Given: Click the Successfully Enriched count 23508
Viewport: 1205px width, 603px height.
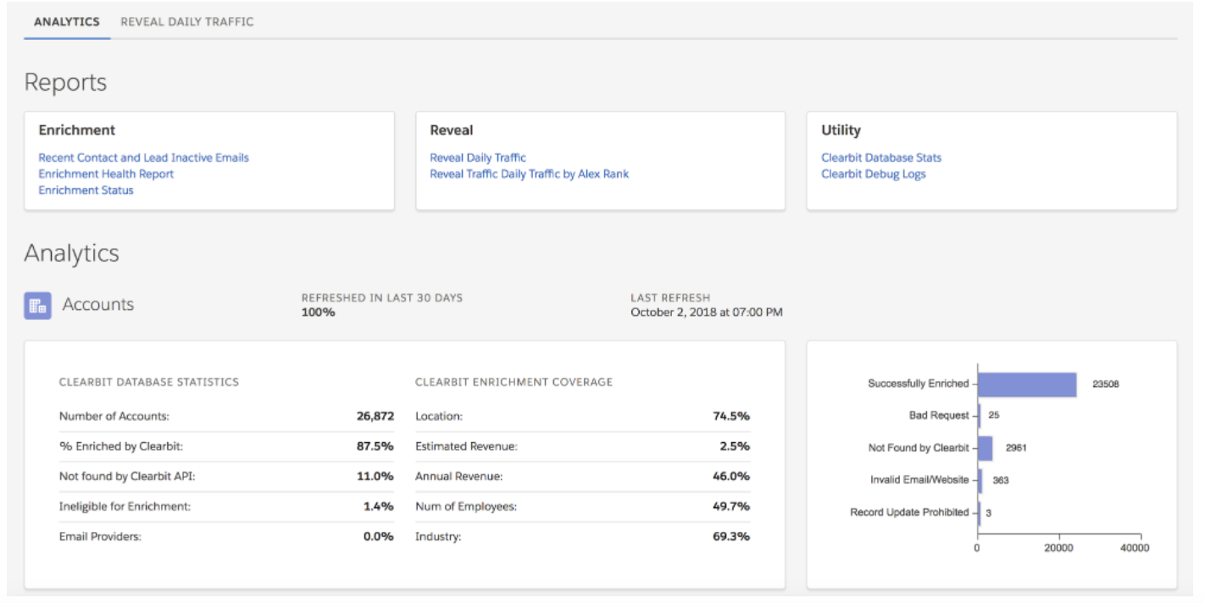Looking at the screenshot, I should 1106,384.
